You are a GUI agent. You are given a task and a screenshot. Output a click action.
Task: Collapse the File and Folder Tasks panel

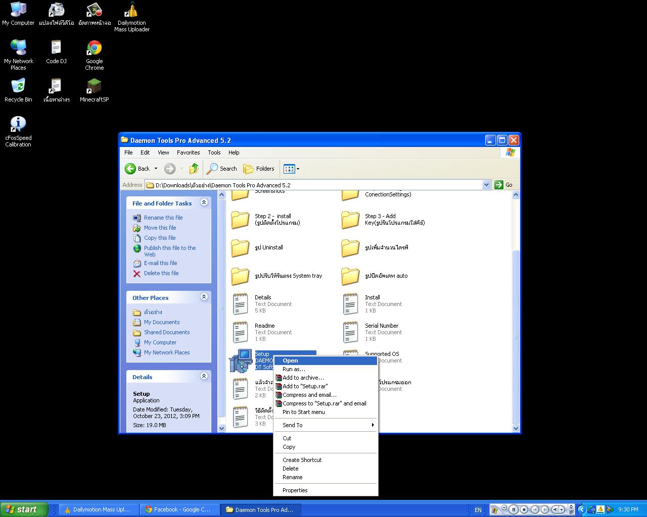click(x=204, y=202)
